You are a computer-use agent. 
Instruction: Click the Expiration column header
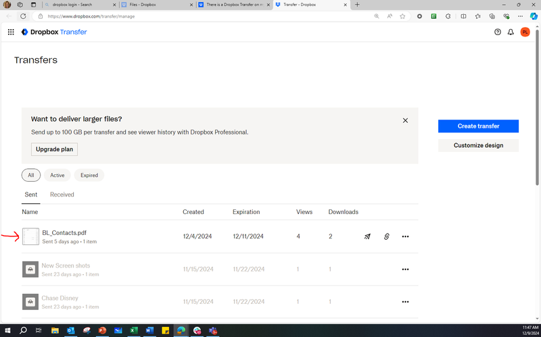click(x=246, y=212)
